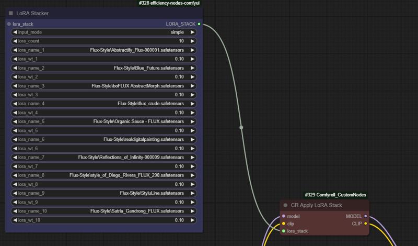Viewport: 418px width, 246px height.
Task: Increase lora_wt_8 with the right arrow
Action: pos(192,184)
